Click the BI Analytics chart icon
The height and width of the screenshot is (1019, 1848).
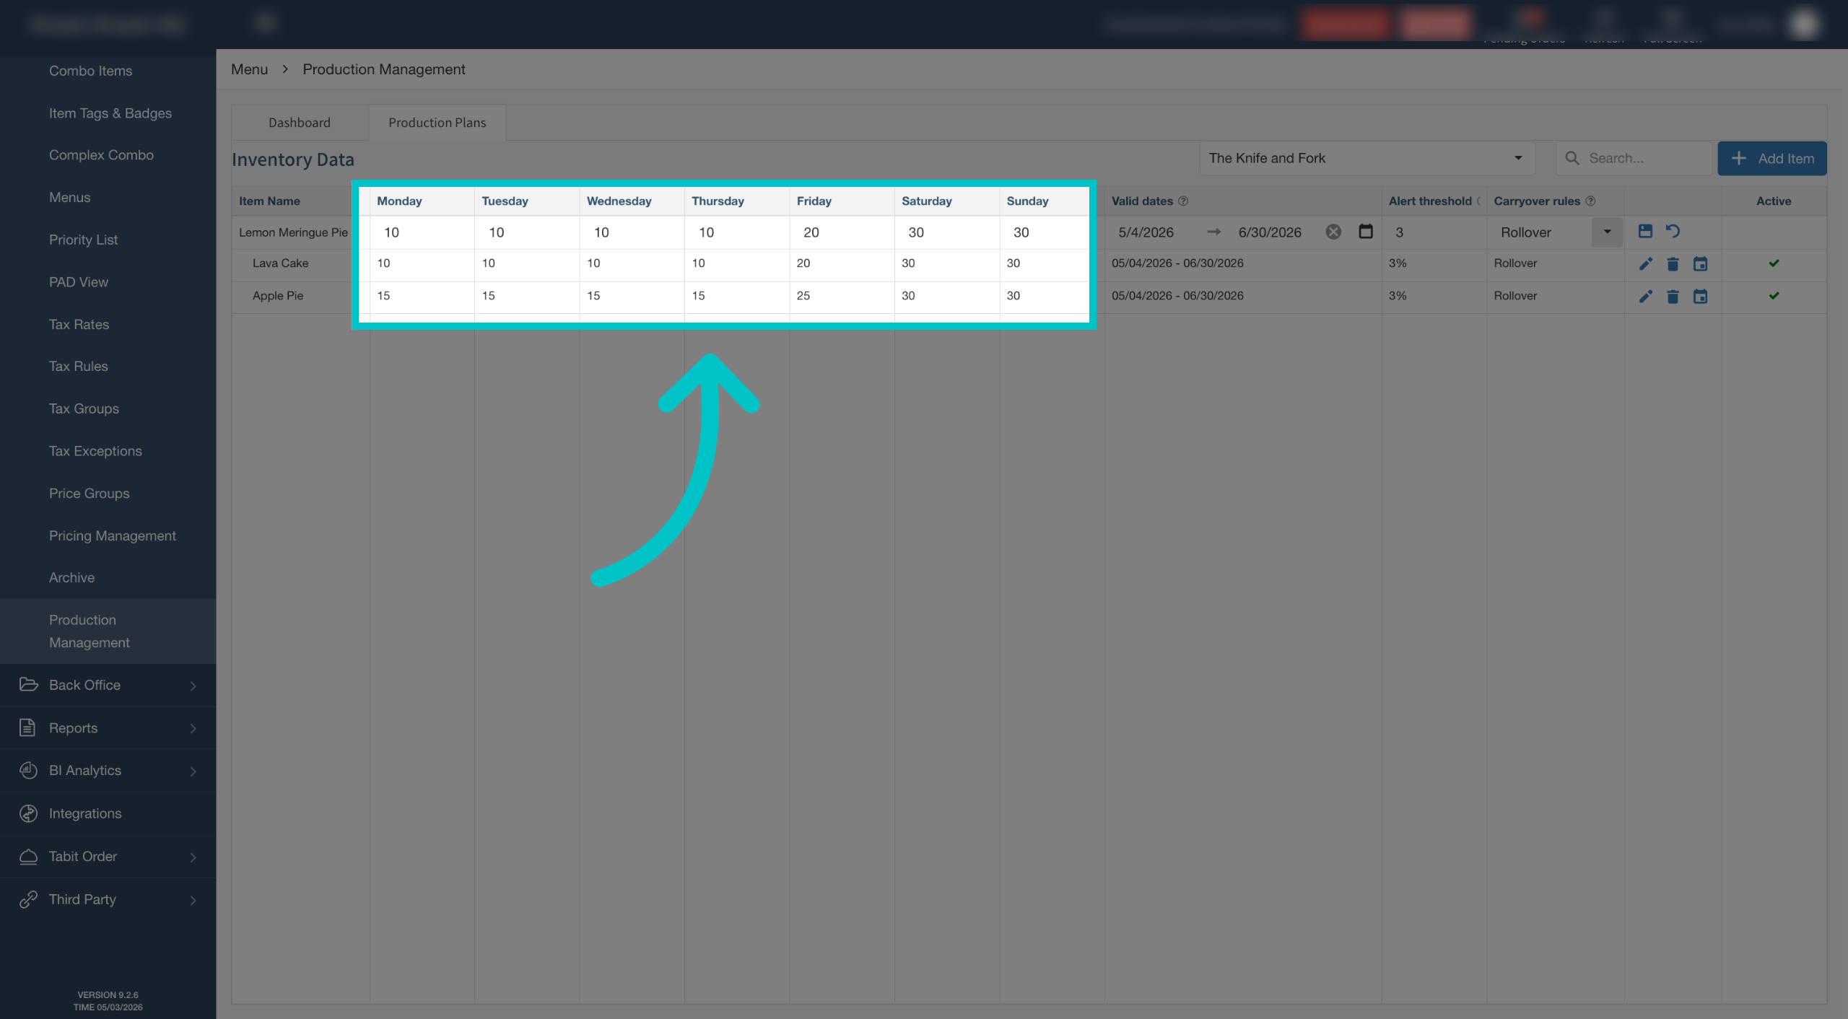tap(28, 771)
